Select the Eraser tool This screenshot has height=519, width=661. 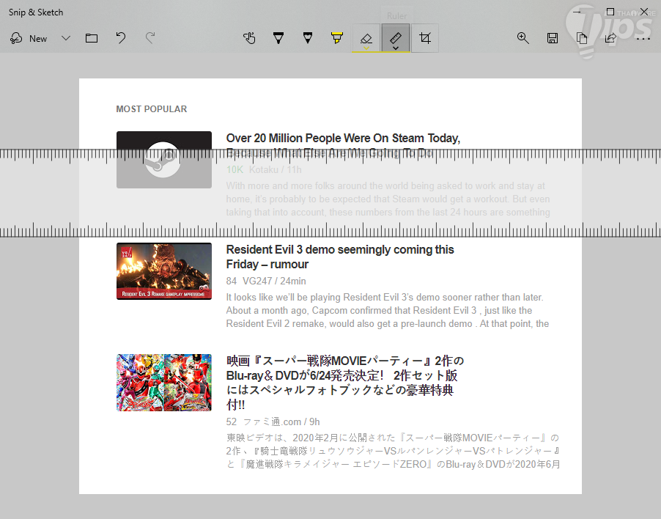(366, 38)
